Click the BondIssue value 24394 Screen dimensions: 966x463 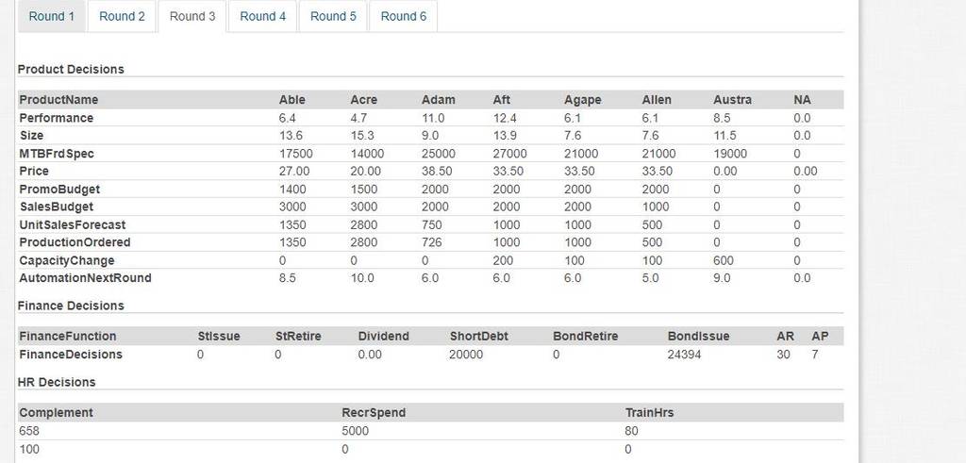(x=684, y=355)
